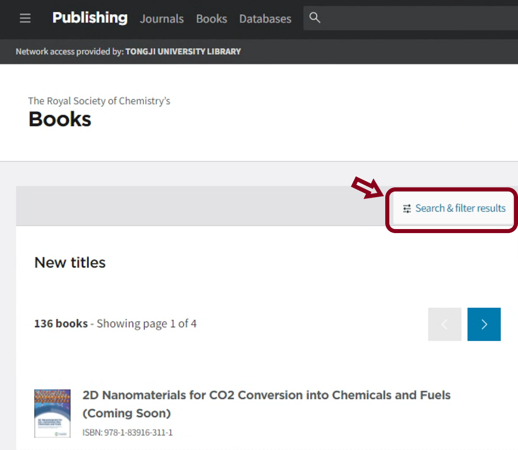518x450 pixels.
Task: Select the New titles section heading
Action: tap(70, 263)
